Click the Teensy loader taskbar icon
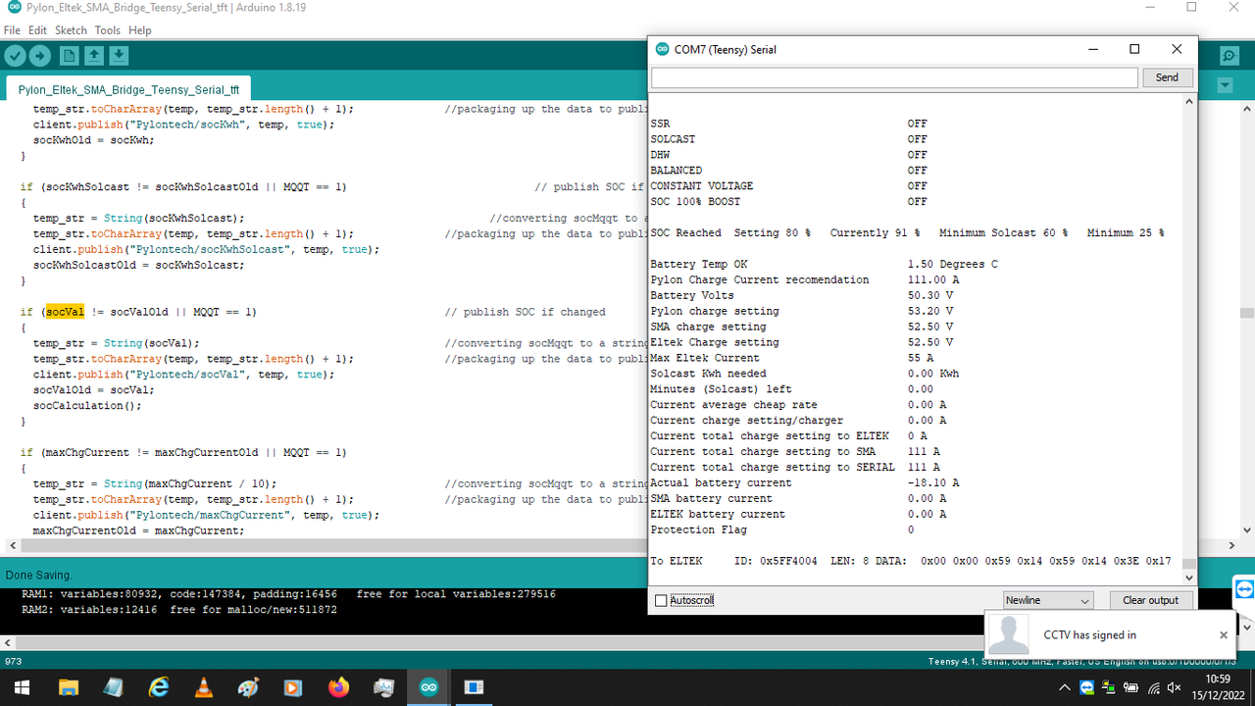1255x706 pixels. click(474, 687)
